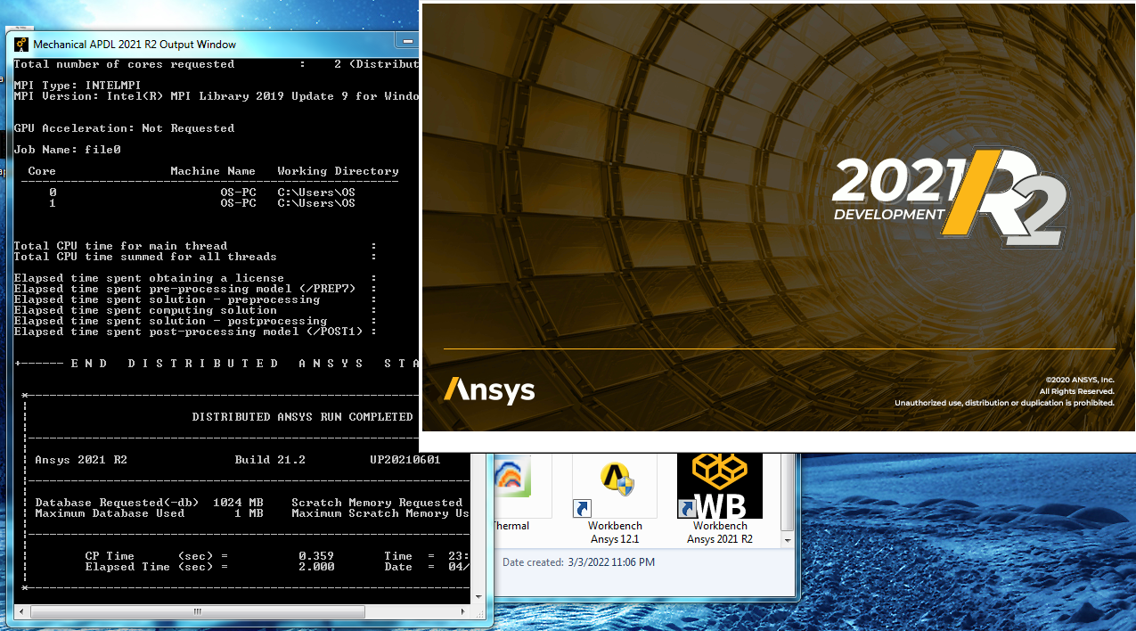Click the CP Time value "0.359"
This screenshot has height=631, width=1136.
pos(316,556)
